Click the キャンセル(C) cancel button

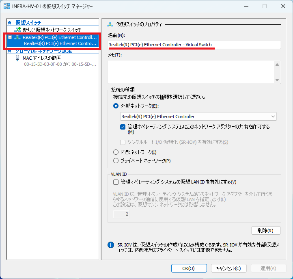coord(229,268)
